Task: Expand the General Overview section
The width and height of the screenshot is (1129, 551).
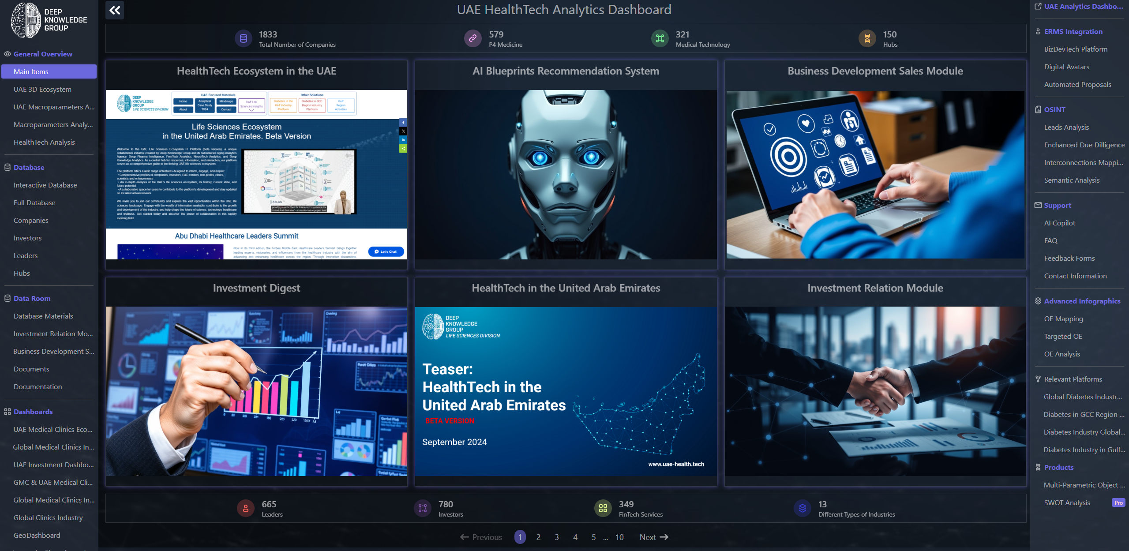Action: click(x=43, y=54)
